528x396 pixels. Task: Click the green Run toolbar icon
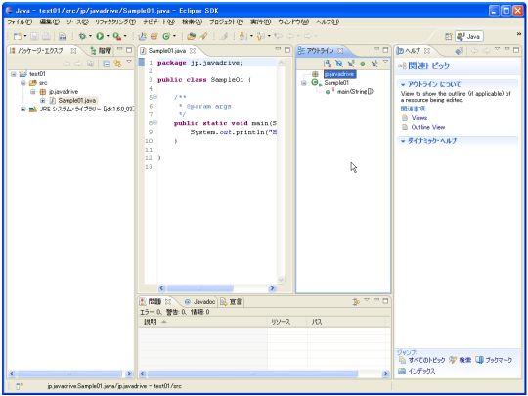coord(100,36)
